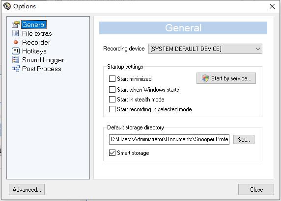This screenshot has width=281, height=201.
Task: Enable Start recording in selected mode
Action: click(x=112, y=109)
